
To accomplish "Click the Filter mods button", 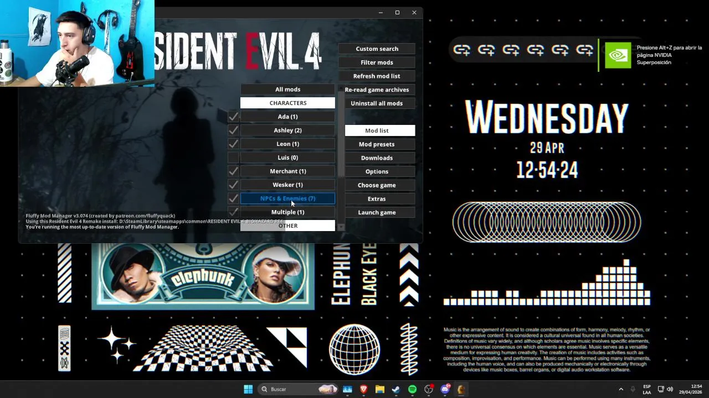I will [x=377, y=62].
